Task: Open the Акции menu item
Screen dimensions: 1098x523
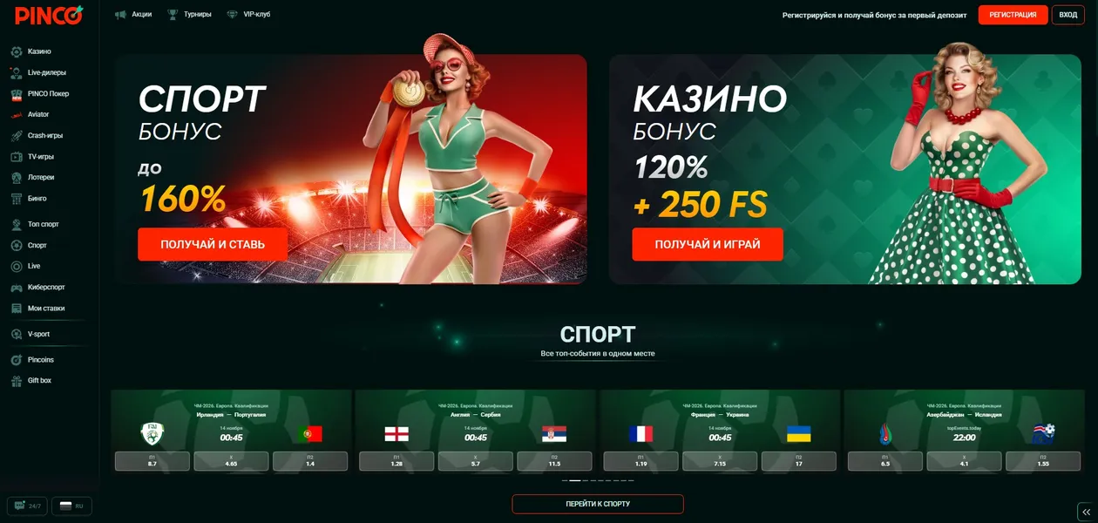Action: 133,14
